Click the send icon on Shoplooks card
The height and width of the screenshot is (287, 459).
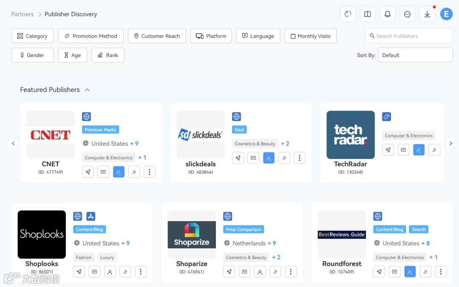(x=79, y=271)
